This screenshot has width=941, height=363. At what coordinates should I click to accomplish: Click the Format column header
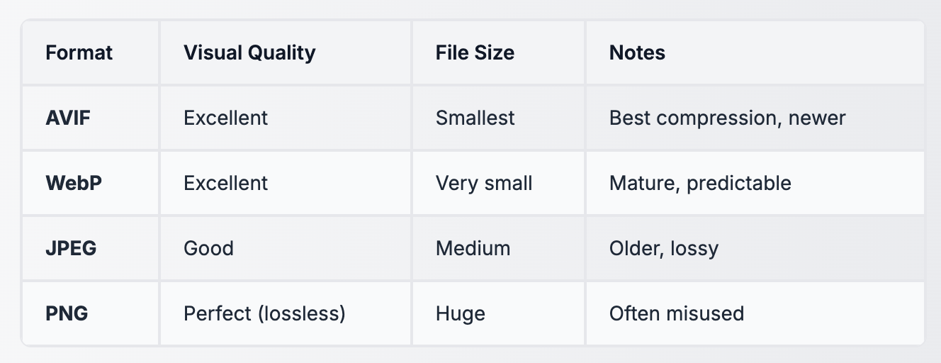tap(79, 52)
